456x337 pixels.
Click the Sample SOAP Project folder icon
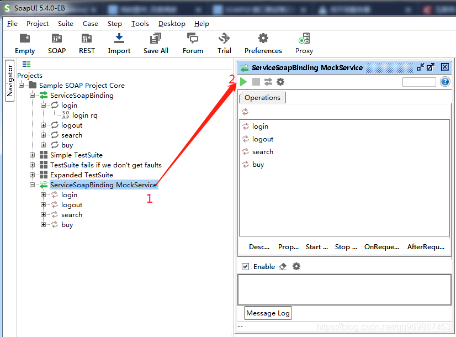(33, 85)
